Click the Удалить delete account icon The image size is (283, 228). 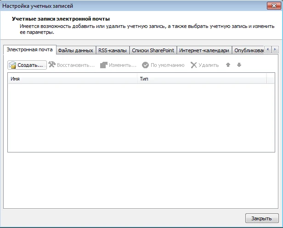(194, 65)
